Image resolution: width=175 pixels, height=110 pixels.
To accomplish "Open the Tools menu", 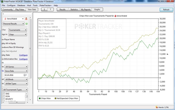I will [x=35, y=5].
